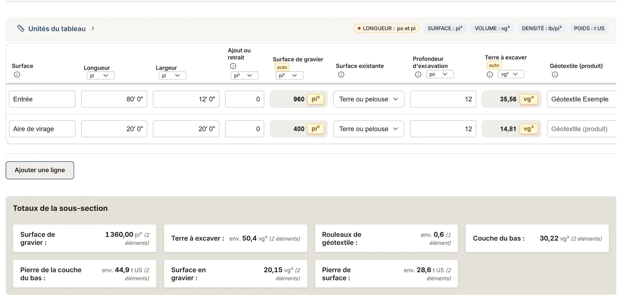
Task: Click the LONGUEUR : po et pi chip
Action: (386, 28)
